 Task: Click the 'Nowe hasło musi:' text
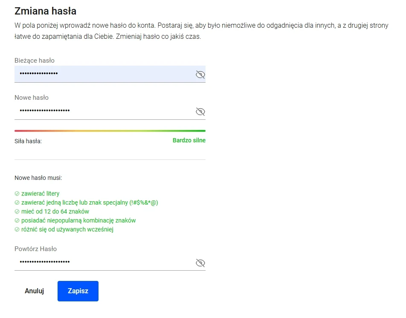coord(38,178)
